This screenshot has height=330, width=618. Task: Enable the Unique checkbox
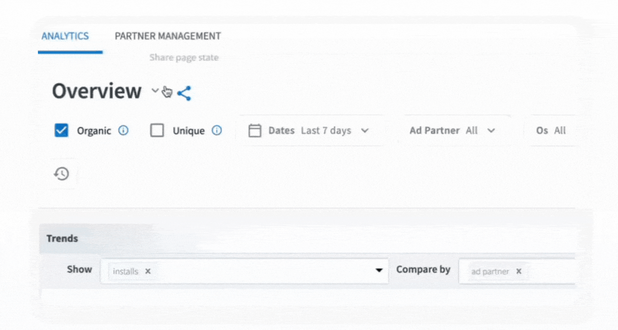[157, 131]
